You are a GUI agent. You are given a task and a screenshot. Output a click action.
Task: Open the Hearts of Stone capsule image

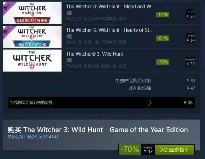[32, 37]
